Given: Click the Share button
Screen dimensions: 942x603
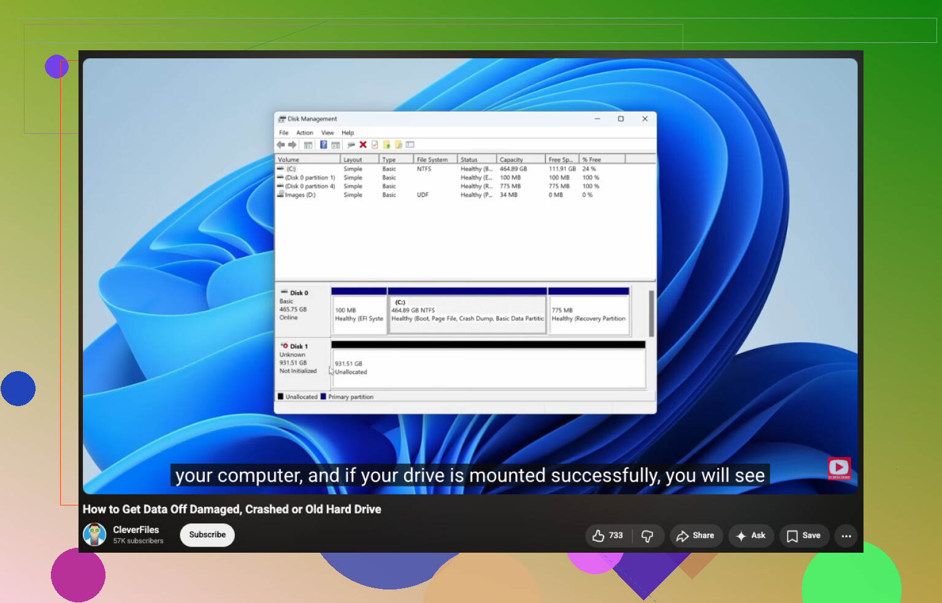Looking at the screenshot, I should coord(695,536).
